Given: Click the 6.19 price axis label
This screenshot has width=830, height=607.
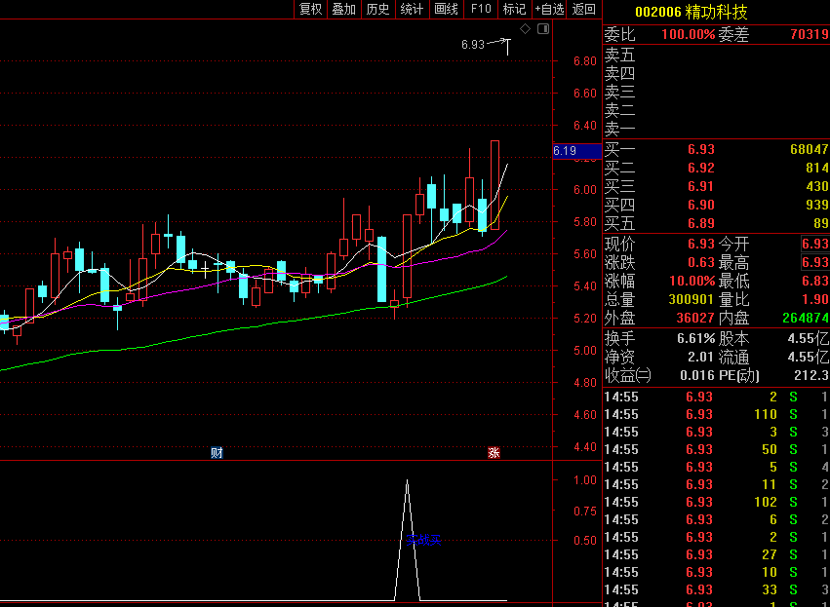Looking at the screenshot, I should click(576, 151).
